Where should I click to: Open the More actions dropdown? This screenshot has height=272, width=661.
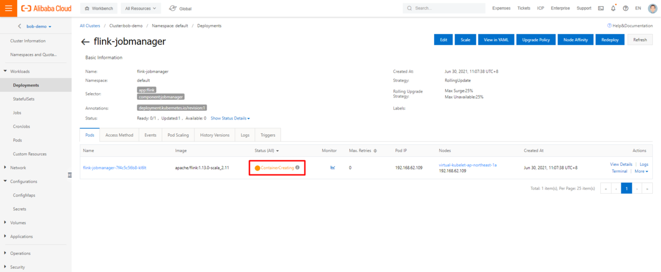(x=641, y=171)
